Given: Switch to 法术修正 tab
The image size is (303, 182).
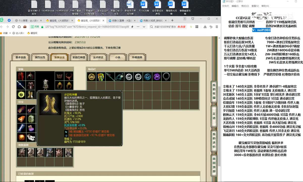Looking at the screenshot, I should click(98, 57).
